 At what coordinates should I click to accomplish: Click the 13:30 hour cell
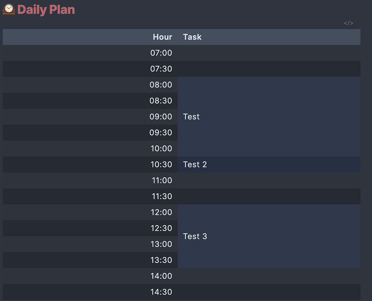(161, 260)
